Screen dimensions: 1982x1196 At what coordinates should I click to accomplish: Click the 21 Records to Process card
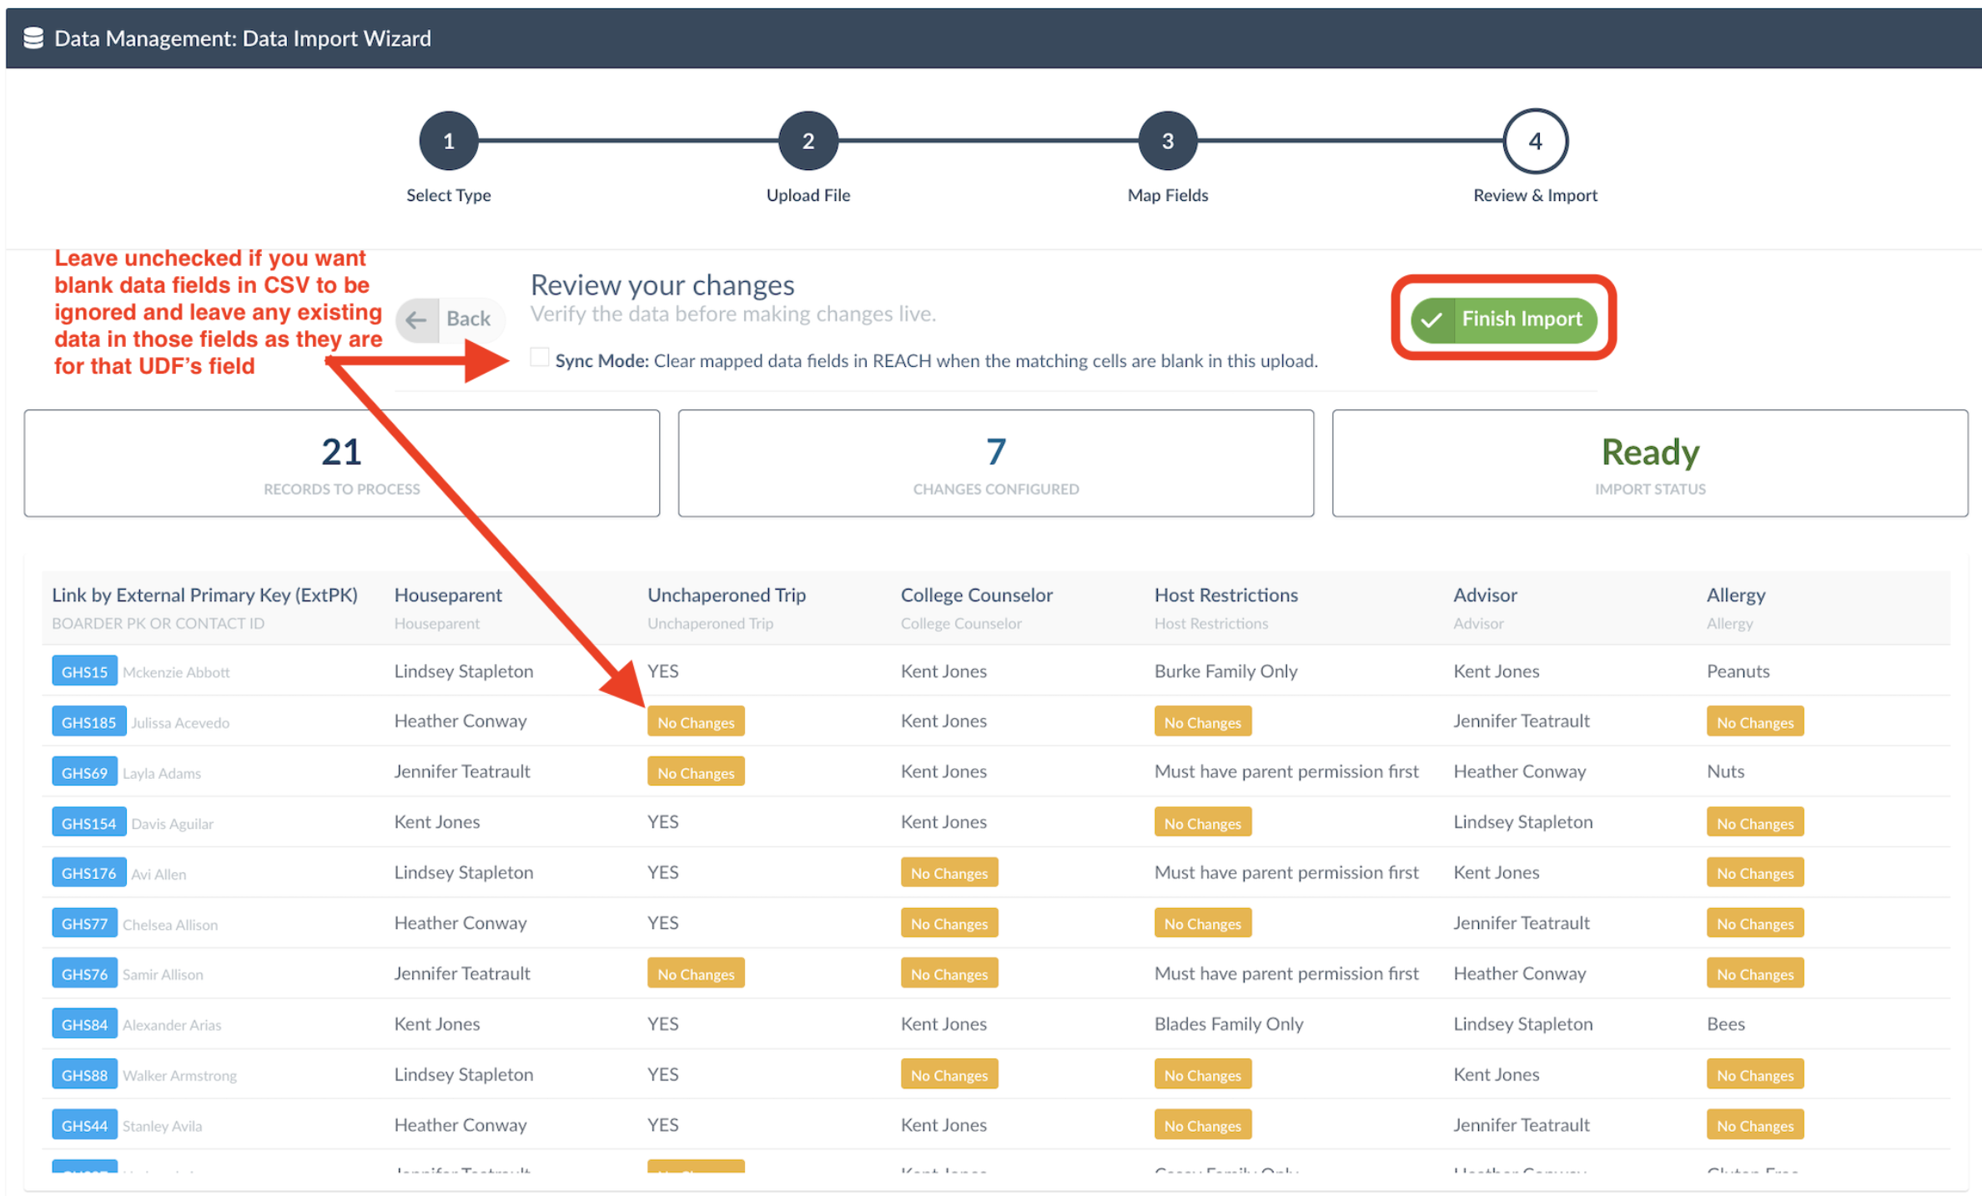[x=342, y=463]
